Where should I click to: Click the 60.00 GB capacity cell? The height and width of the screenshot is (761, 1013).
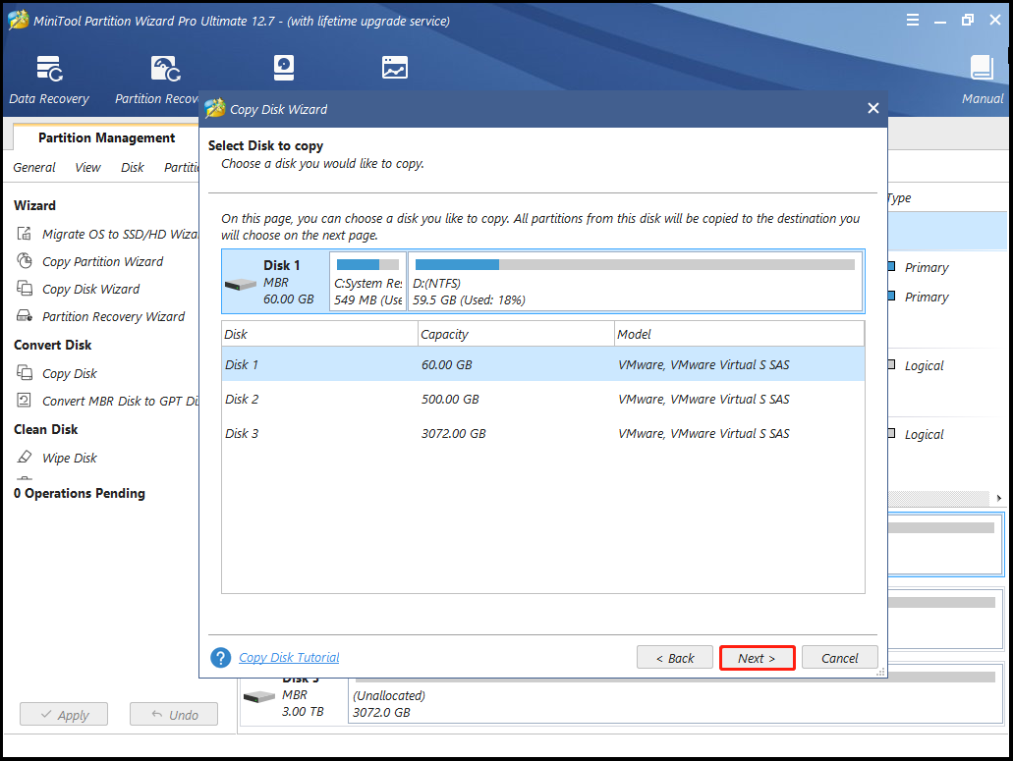click(447, 364)
